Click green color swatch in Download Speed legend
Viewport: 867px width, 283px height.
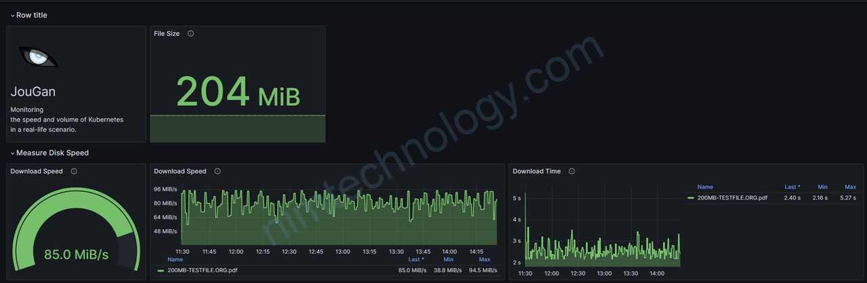point(161,270)
